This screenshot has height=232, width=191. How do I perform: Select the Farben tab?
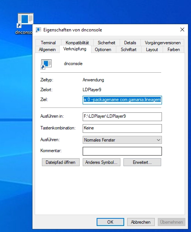pos(174,50)
